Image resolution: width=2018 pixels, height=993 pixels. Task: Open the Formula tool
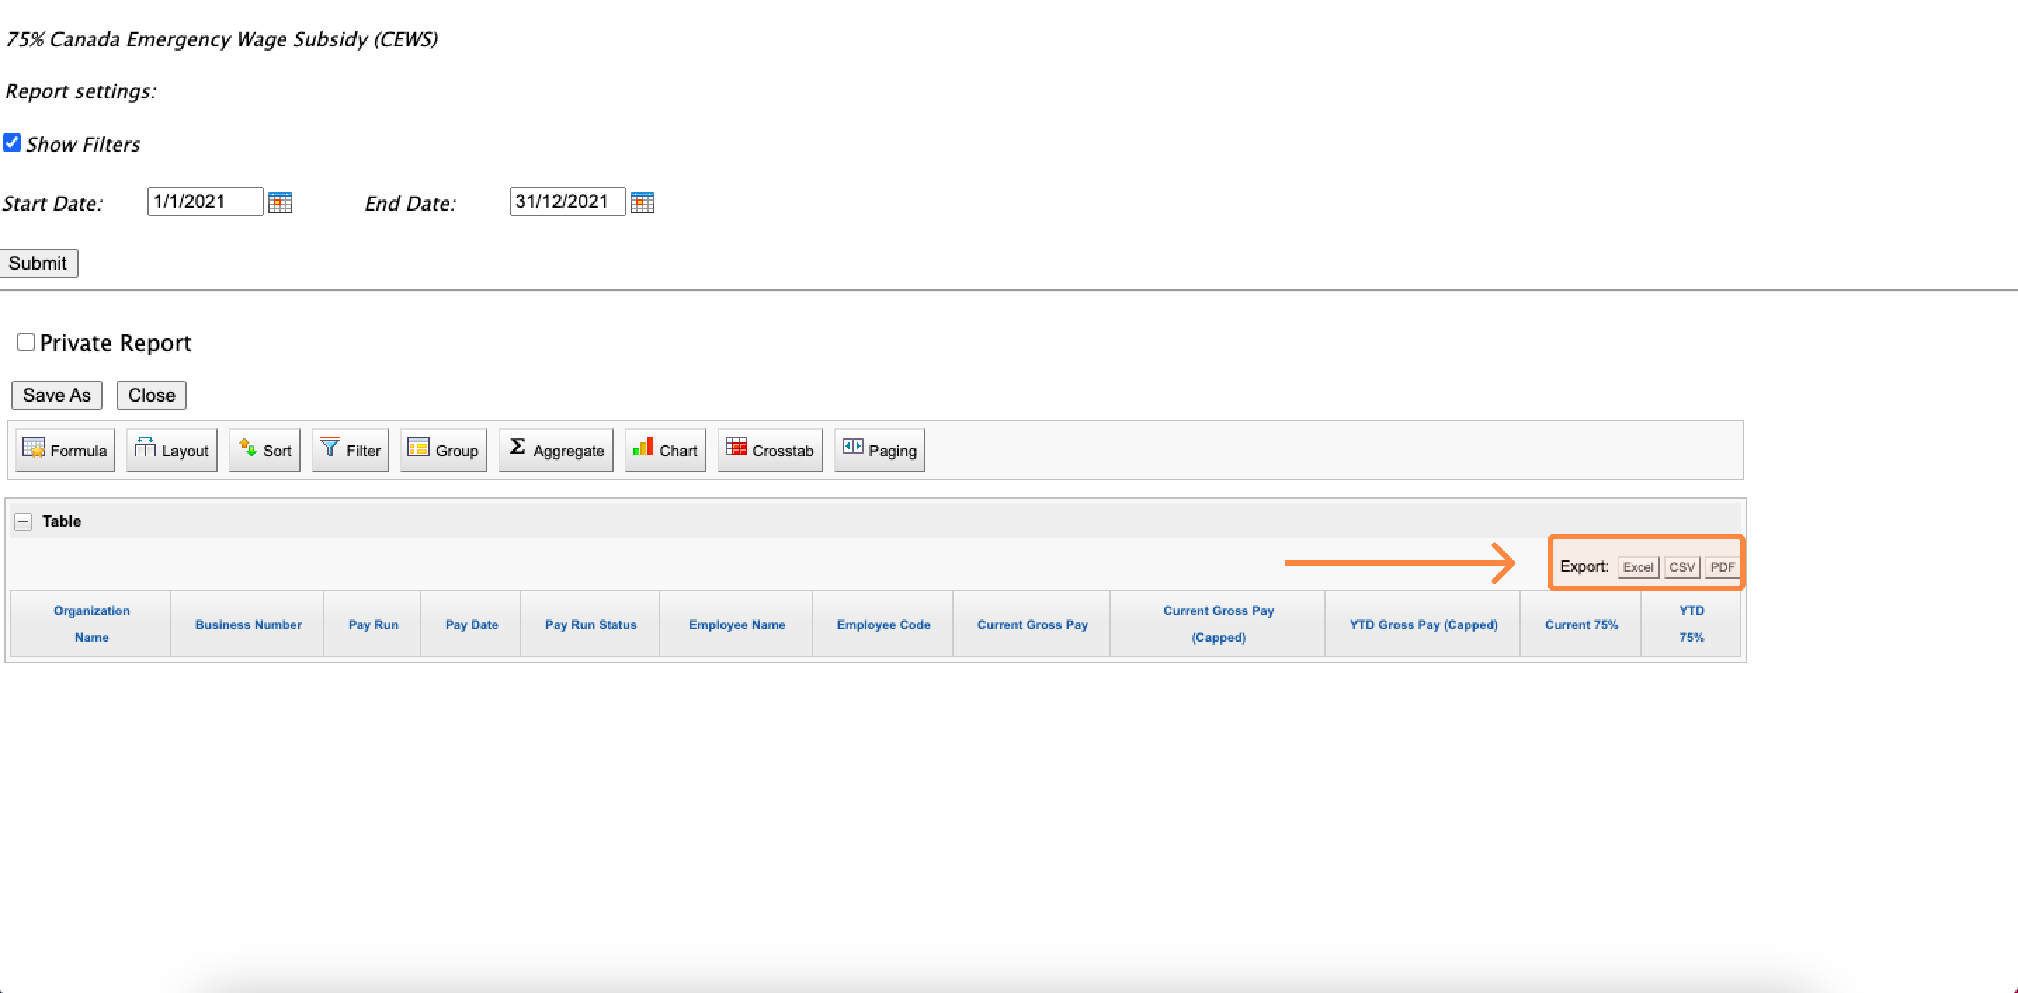pyautogui.click(x=65, y=450)
